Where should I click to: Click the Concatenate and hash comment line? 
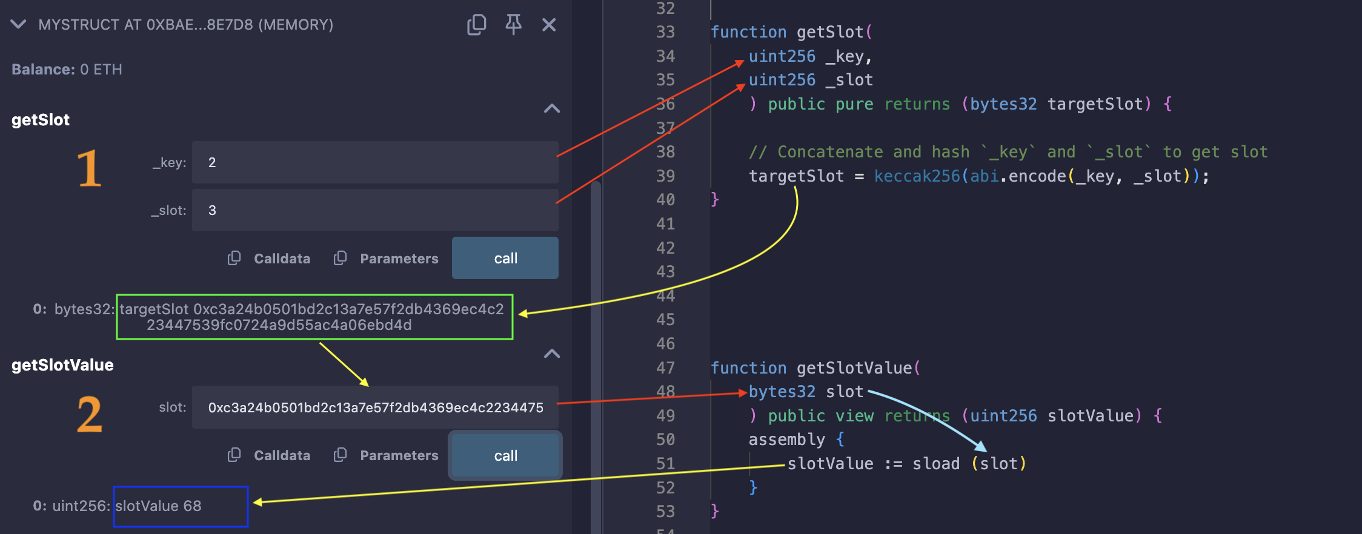tap(1008, 152)
